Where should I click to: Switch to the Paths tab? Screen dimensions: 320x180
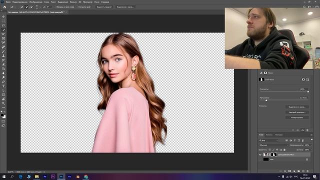(x=279, y=135)
